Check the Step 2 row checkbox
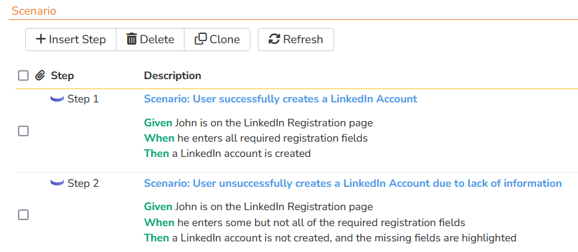The height and width of the screenshot is (252, 578). (23, 215)
